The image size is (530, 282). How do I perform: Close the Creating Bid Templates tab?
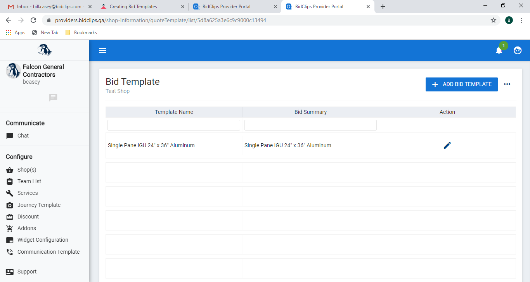pyautogui.click(x=183, y=7)
